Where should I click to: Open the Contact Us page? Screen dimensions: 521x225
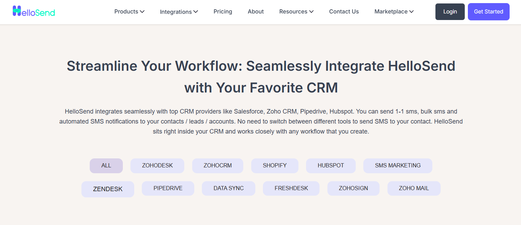pyautogui.click(x=344, y=12)
